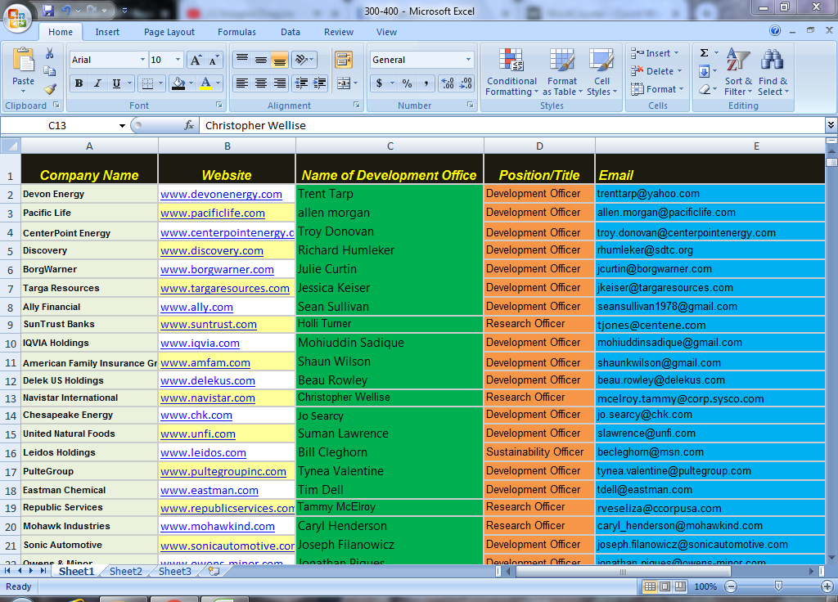This screenshot has height=602, width=838.
Task: Click the AutoSum icon
Action: coord(705,52)
